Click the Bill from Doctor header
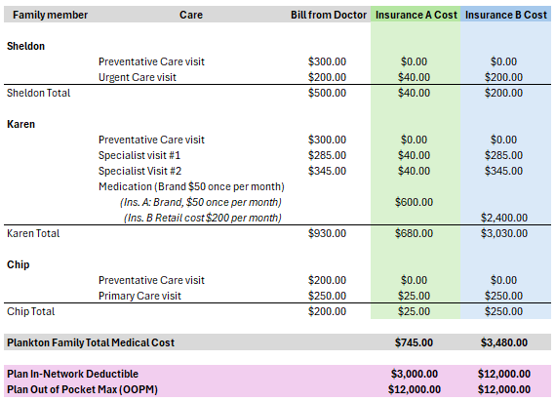The image size is (555, 401). [x=329, y=15]
